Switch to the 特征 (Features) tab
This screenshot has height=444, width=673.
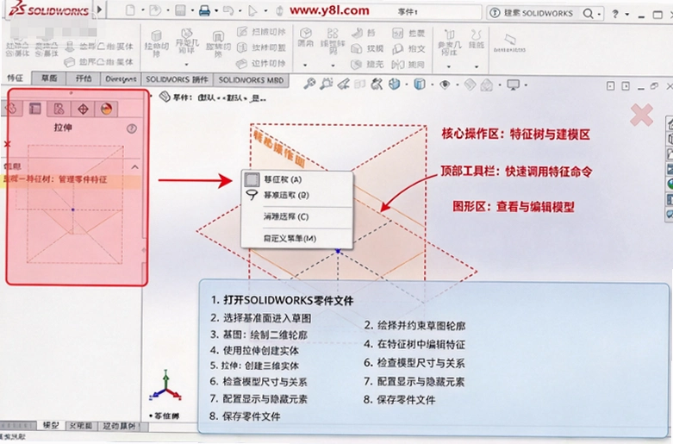point(15,78)
